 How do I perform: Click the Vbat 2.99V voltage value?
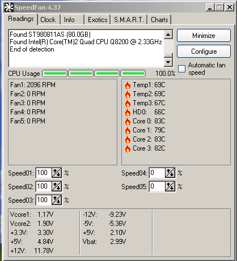click(118, 242)
